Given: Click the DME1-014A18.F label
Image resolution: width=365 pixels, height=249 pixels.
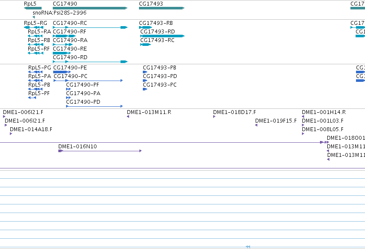Looking at the screenshot, I should [x=31, y=129].
